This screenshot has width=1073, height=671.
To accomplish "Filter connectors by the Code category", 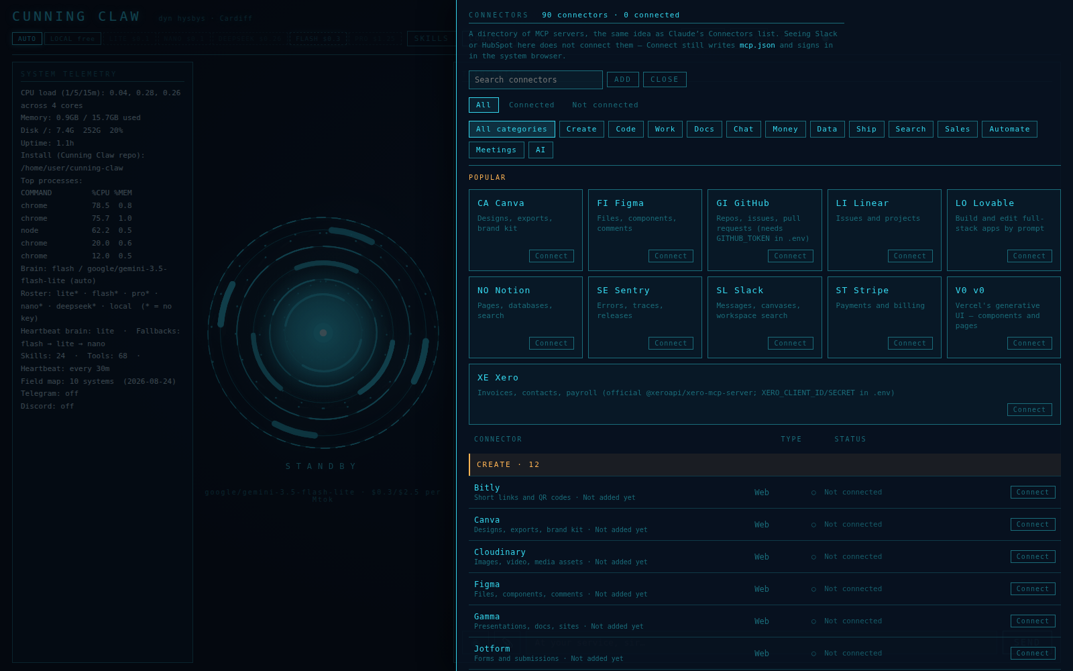I will 626,130.
